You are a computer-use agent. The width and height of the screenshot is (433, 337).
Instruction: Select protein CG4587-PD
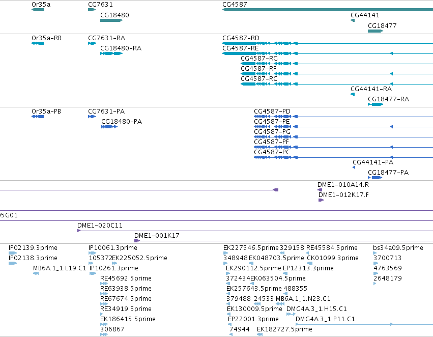(x=343, y=117)
